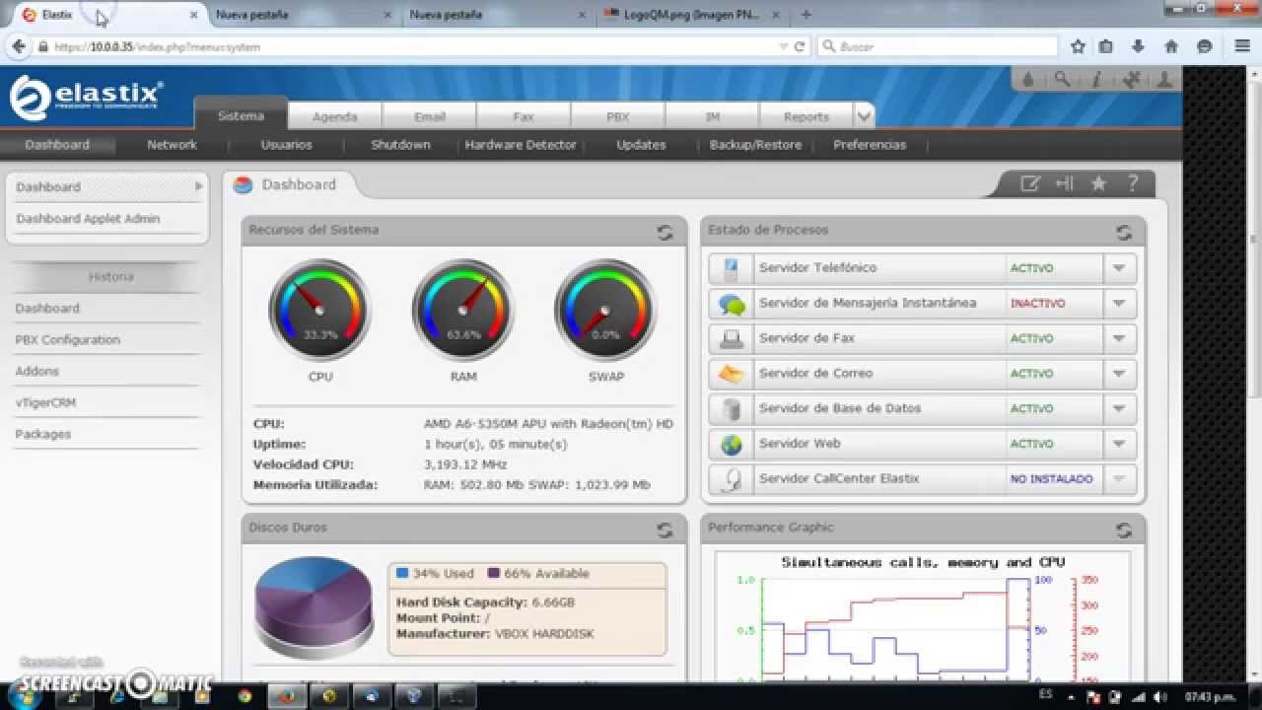This screenshot has height=710, width=1262.
Task: Expand Servidor Telefónico options dropdown
Action: (1119, 268)
